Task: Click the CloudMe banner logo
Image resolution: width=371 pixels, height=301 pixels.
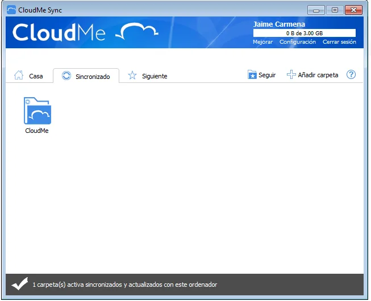Action: (85, 32)
